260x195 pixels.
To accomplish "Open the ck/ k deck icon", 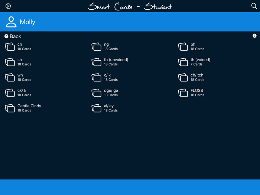I will click(10, 93).
